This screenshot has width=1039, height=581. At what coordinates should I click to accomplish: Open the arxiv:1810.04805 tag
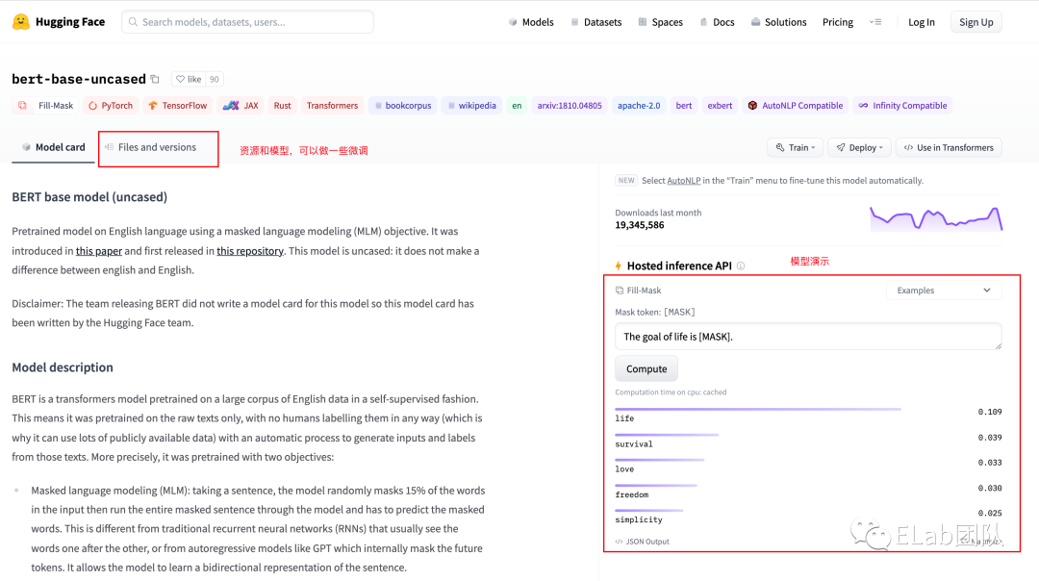tap(570, 106)
